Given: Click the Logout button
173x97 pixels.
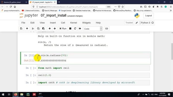Looking at the screenshot, I should point(148,16).
